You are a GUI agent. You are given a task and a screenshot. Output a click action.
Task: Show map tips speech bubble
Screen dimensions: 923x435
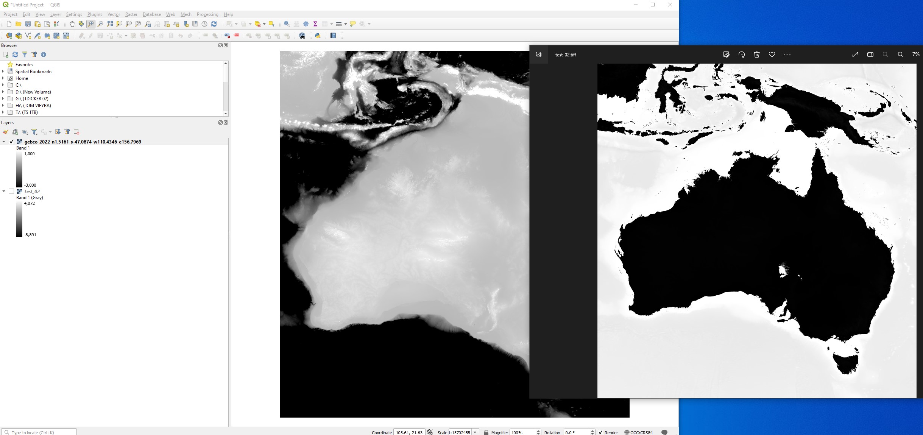point(353,24)
